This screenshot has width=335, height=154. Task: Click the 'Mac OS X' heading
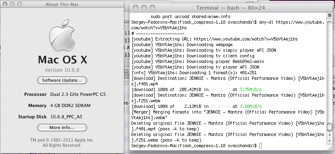(63, 60)
